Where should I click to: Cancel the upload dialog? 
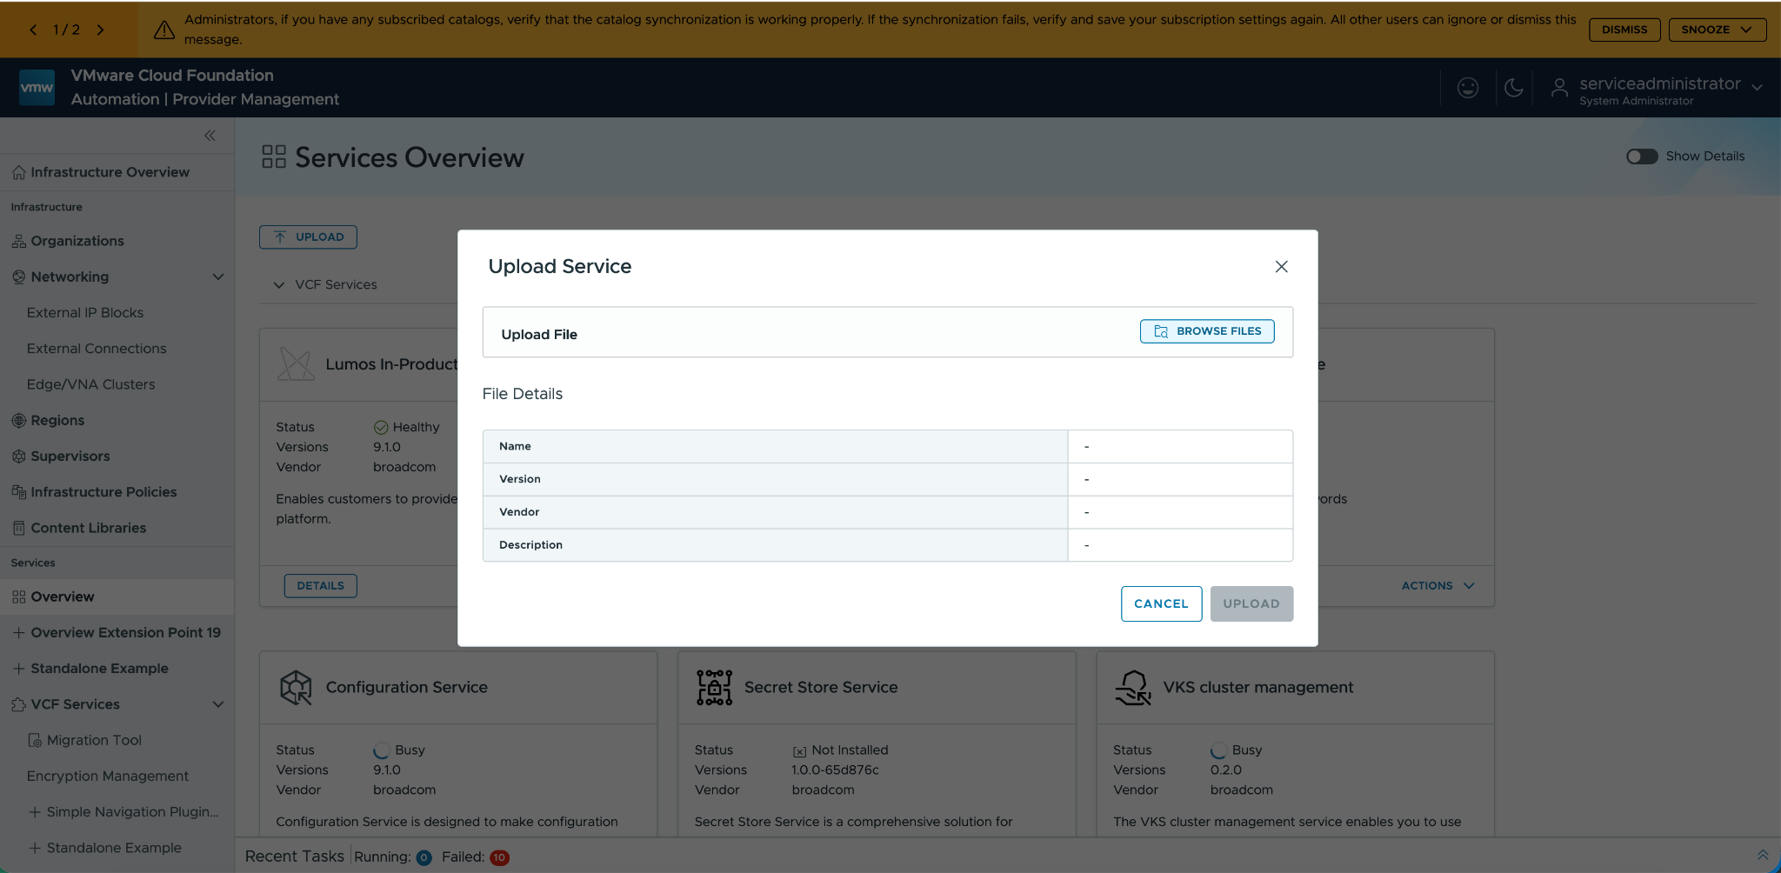click(1161, 603)
